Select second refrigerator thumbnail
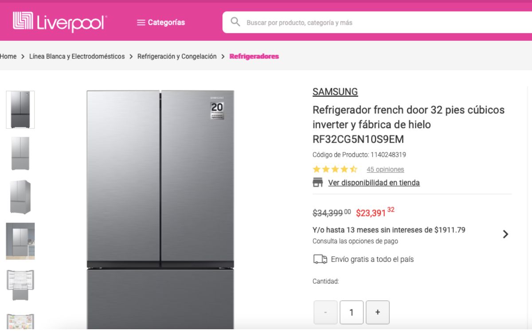The height and width of the screenshot is (331, 532). [x=20, y=153]
